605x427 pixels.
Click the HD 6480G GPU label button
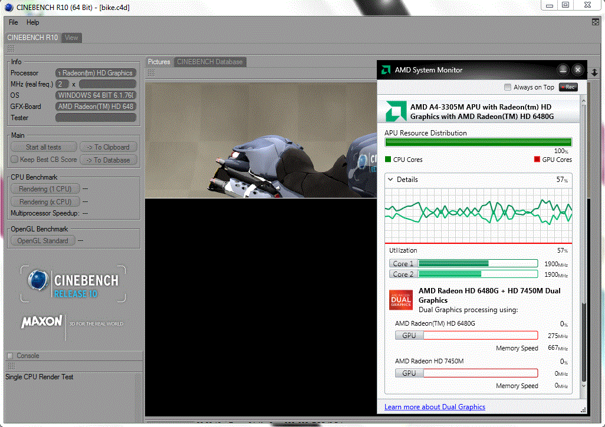tap(409, 335)
